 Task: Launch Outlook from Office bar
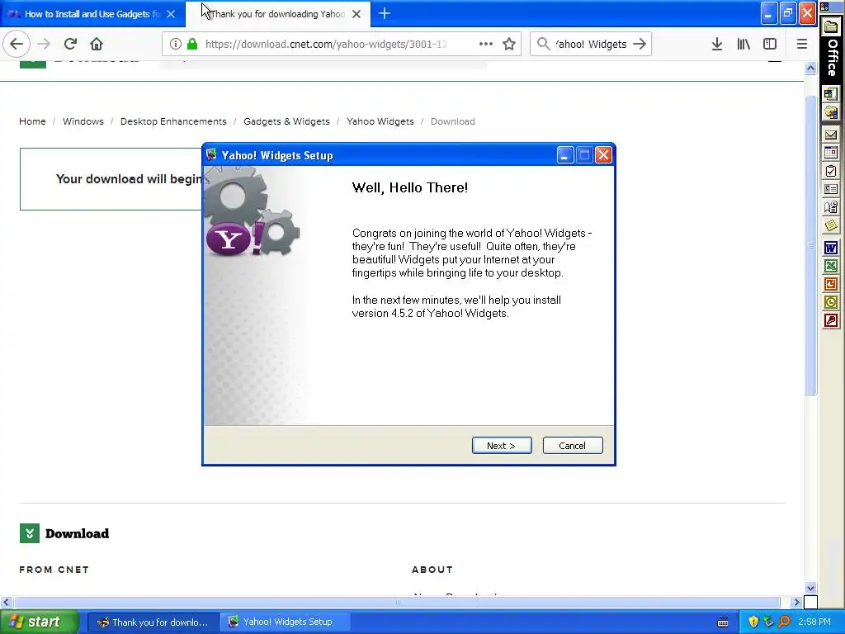[831, 302]
